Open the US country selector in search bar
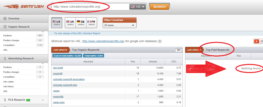 (x=138, y=7)
